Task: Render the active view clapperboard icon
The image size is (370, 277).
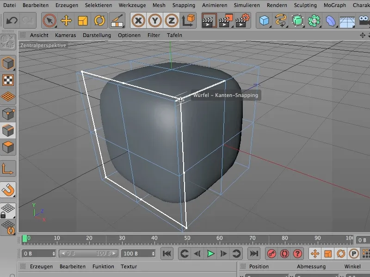Action: point(209,20)
